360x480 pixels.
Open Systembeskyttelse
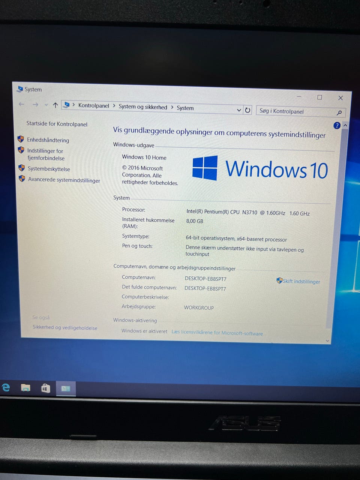[49, 169]
